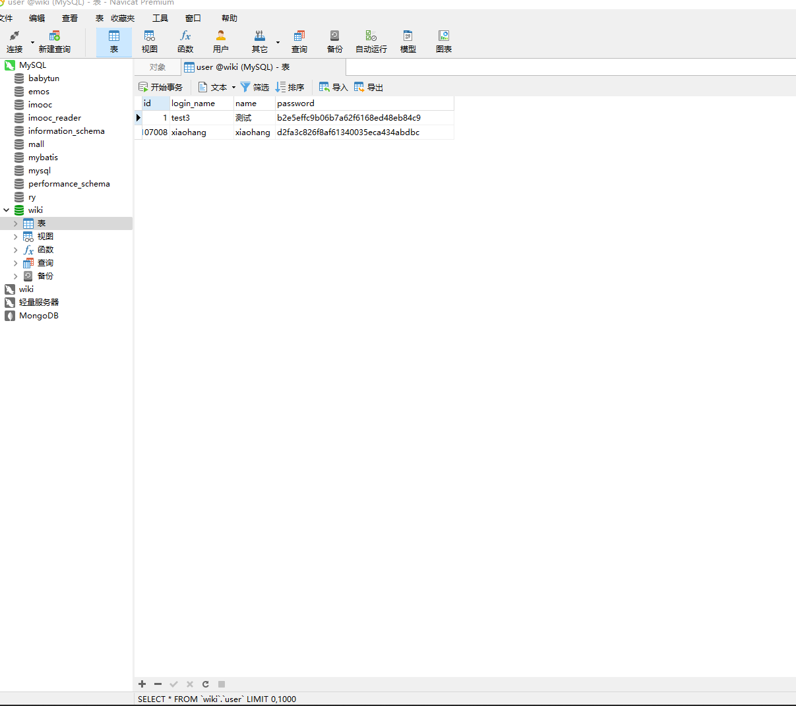Image resolution: width=796 pixels, height=706 pixels.
Task: Open the 视图 (View) toolbar icon
Action: tap(150, 42)
